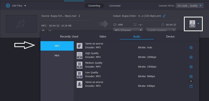
Task: Click the source size 10.39 MB
Action: 66,26
